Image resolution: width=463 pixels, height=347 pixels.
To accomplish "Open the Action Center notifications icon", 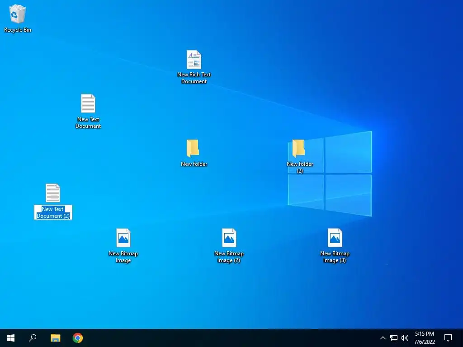I will (x=448, y=338).
